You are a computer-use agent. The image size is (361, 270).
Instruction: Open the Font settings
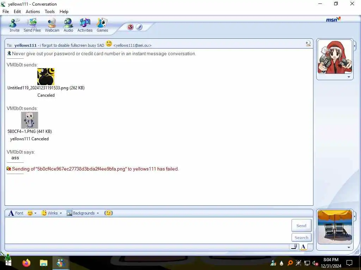click(x=16, y=213)
